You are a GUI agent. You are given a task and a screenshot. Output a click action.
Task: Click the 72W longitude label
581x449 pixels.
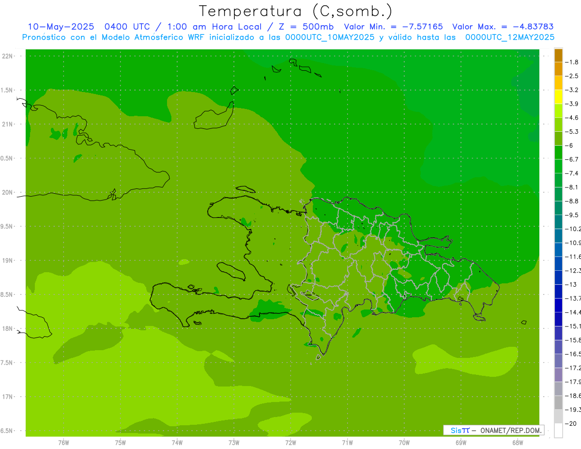point(290,442)
